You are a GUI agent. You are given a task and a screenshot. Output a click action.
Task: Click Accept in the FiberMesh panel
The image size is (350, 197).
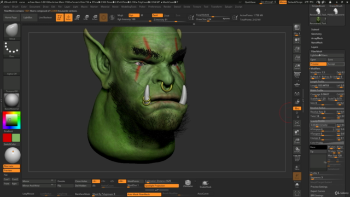[x=335, y=64]
